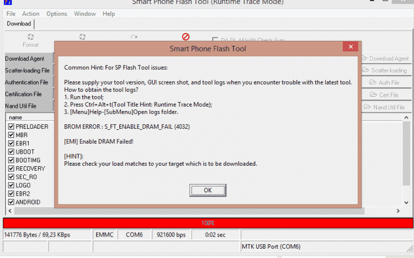Click the folder icon on Scatter-loading button
Screen dimensions: 414x258
tap(365, 70)
